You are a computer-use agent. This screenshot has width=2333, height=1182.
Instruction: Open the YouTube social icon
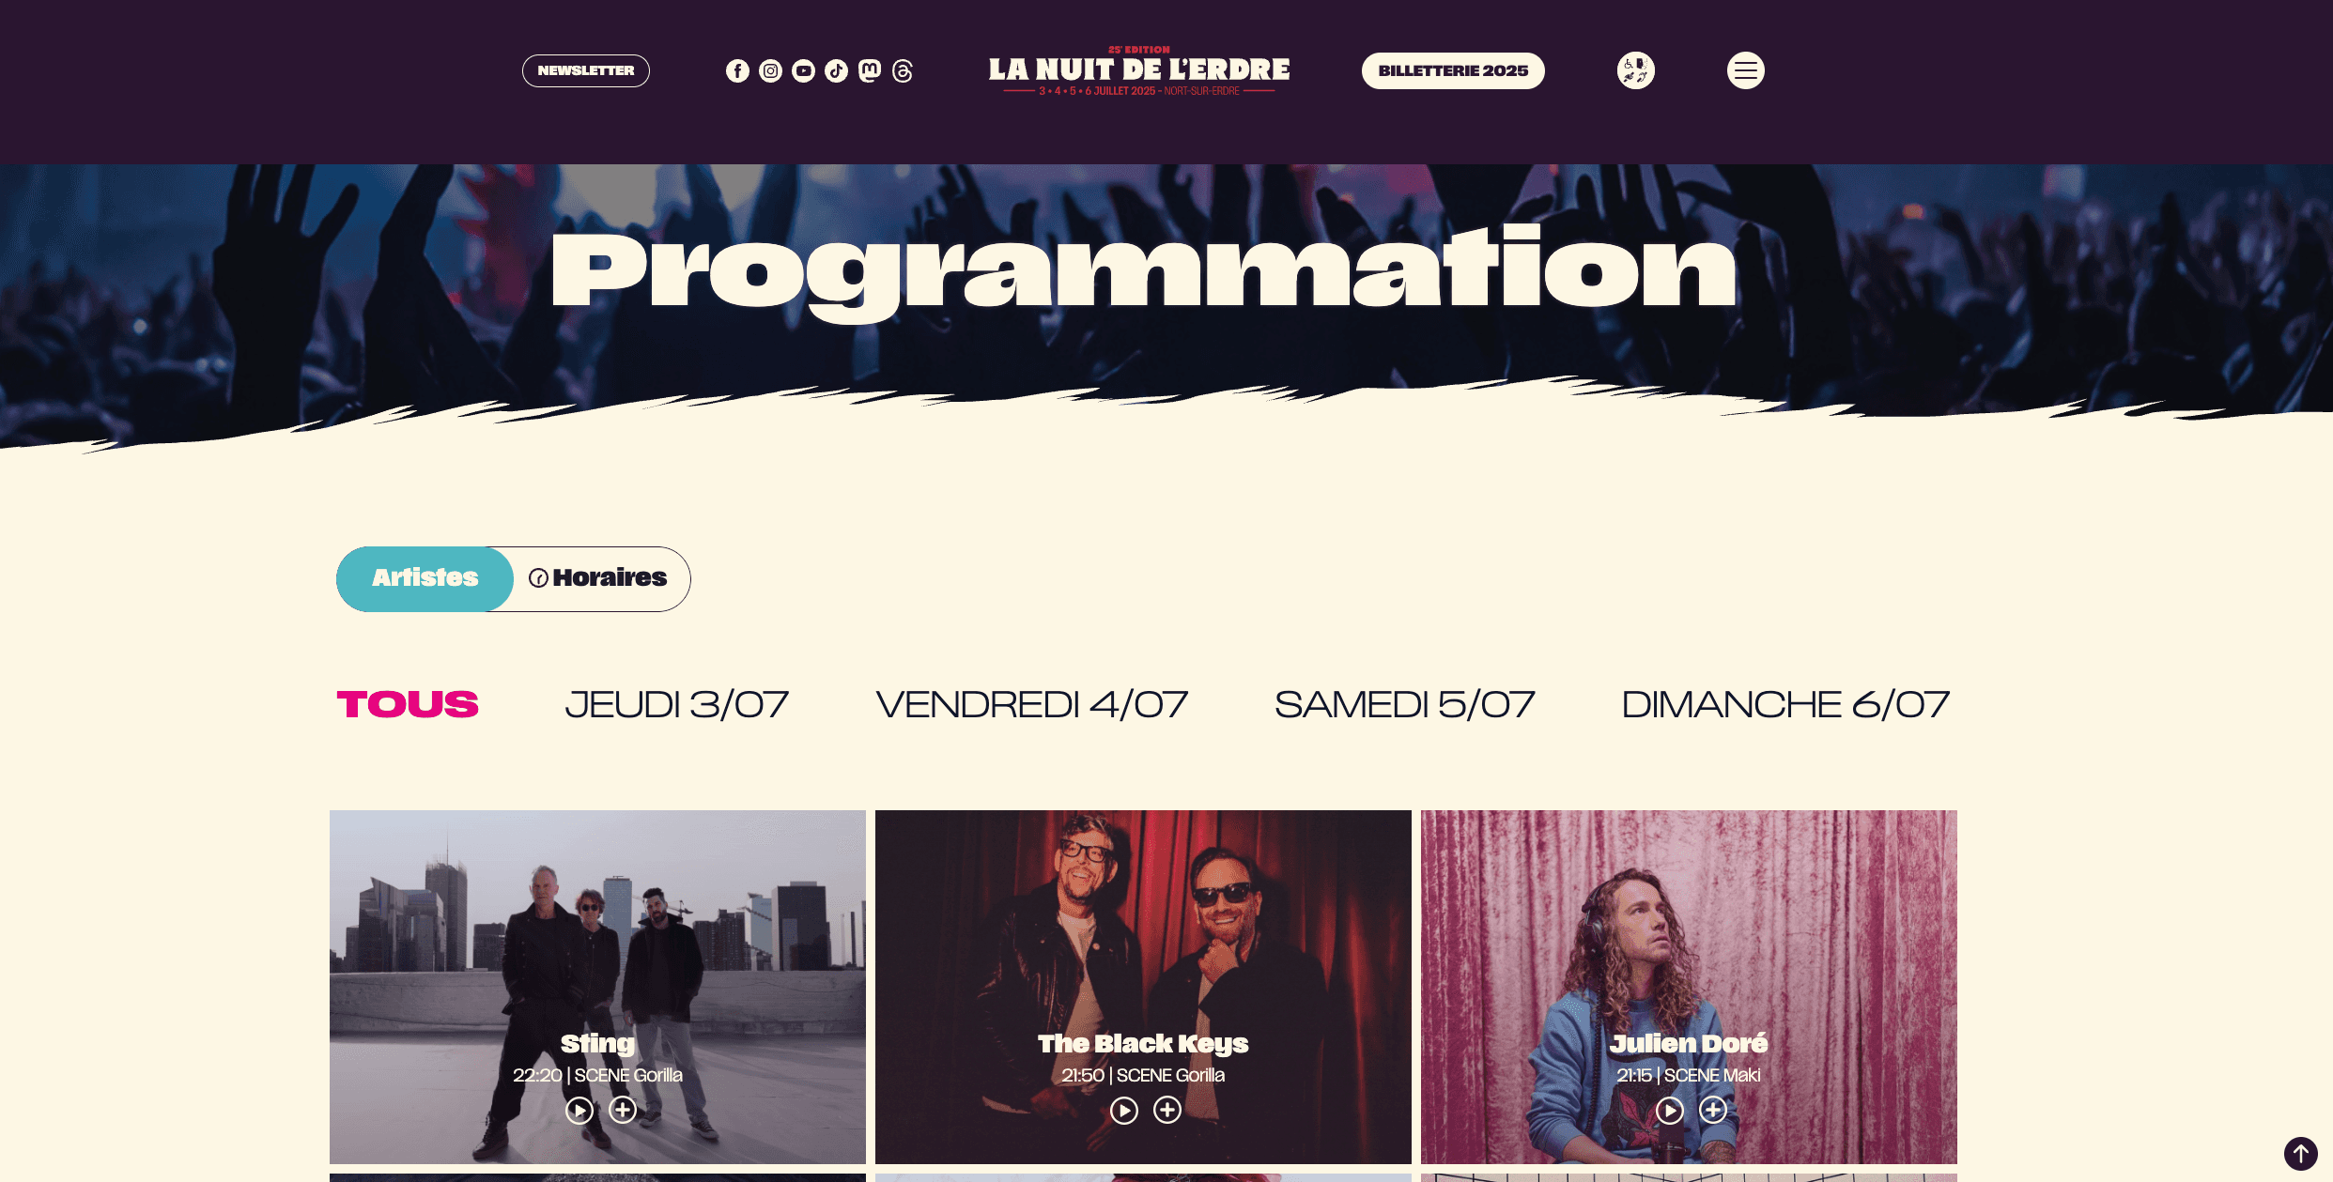803,71
